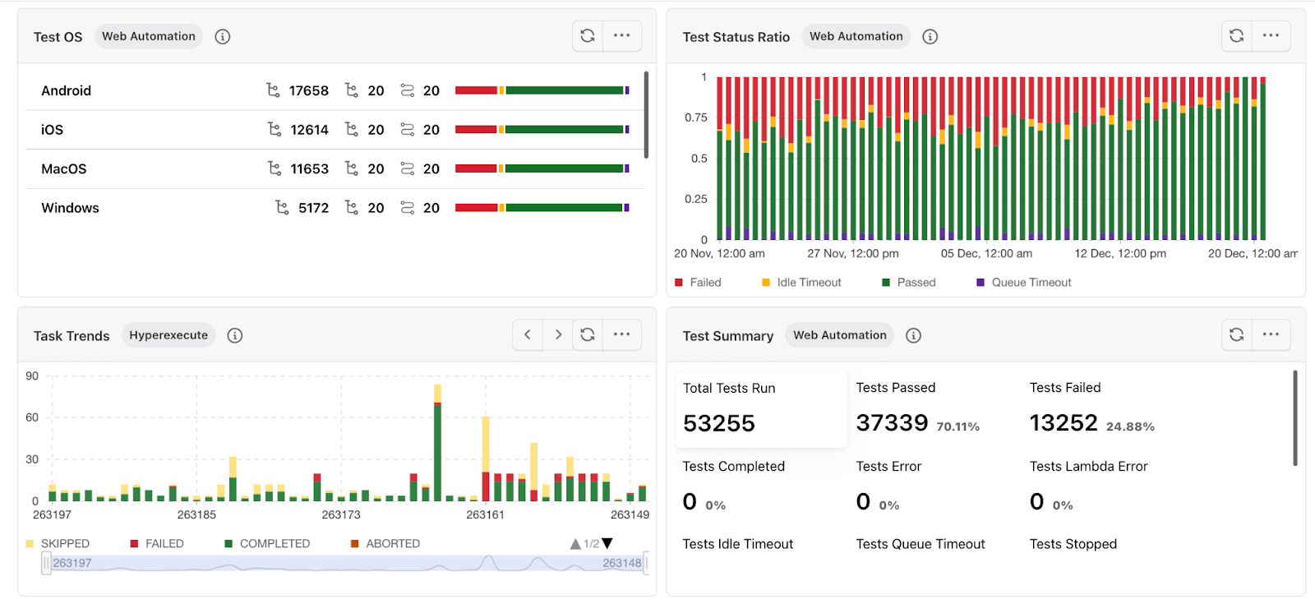Screen dimensions: 1315x604
Task: Toggle COMPLETED series in Task Trends legend
Action: pyautogui.click(x=267, y=544)
